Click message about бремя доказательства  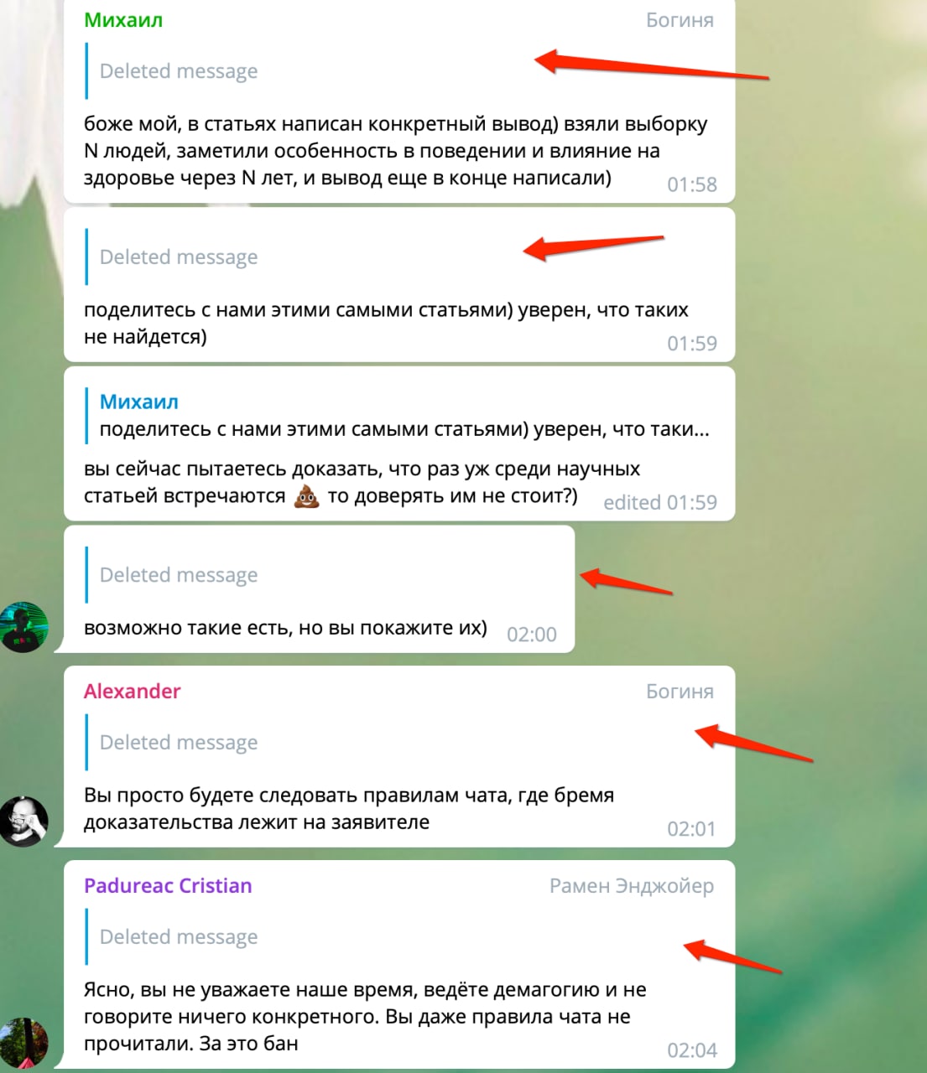tap(349, 809)
